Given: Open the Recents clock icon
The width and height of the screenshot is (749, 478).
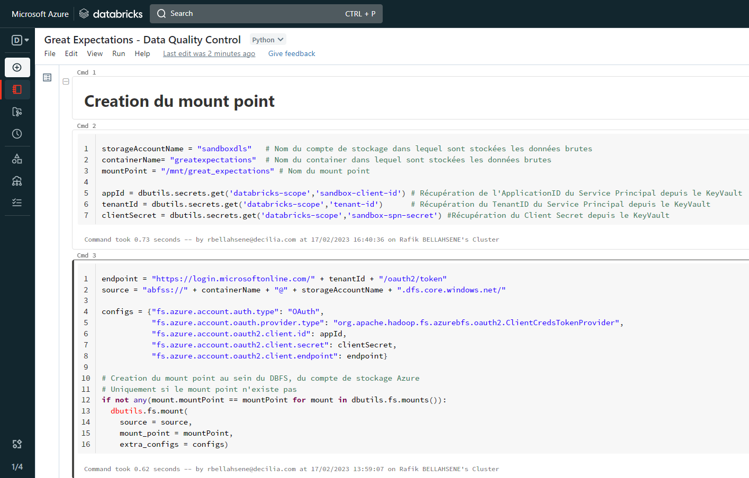Looking at the screenshot, I should 17,134.
